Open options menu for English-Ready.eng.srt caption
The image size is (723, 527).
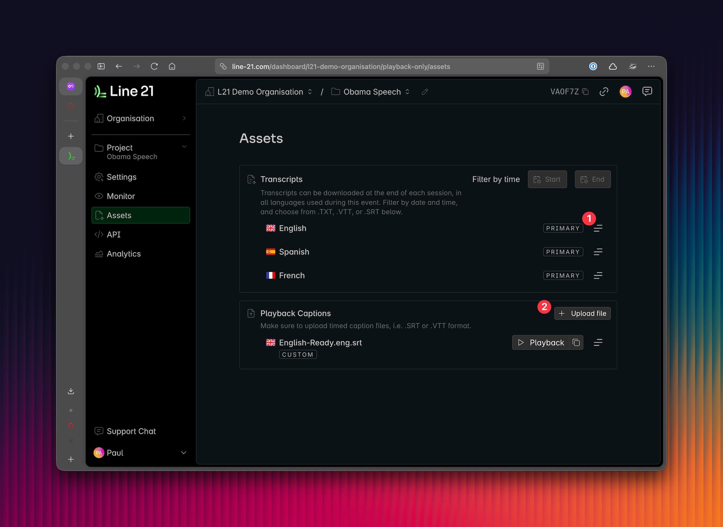coord(598,343)
